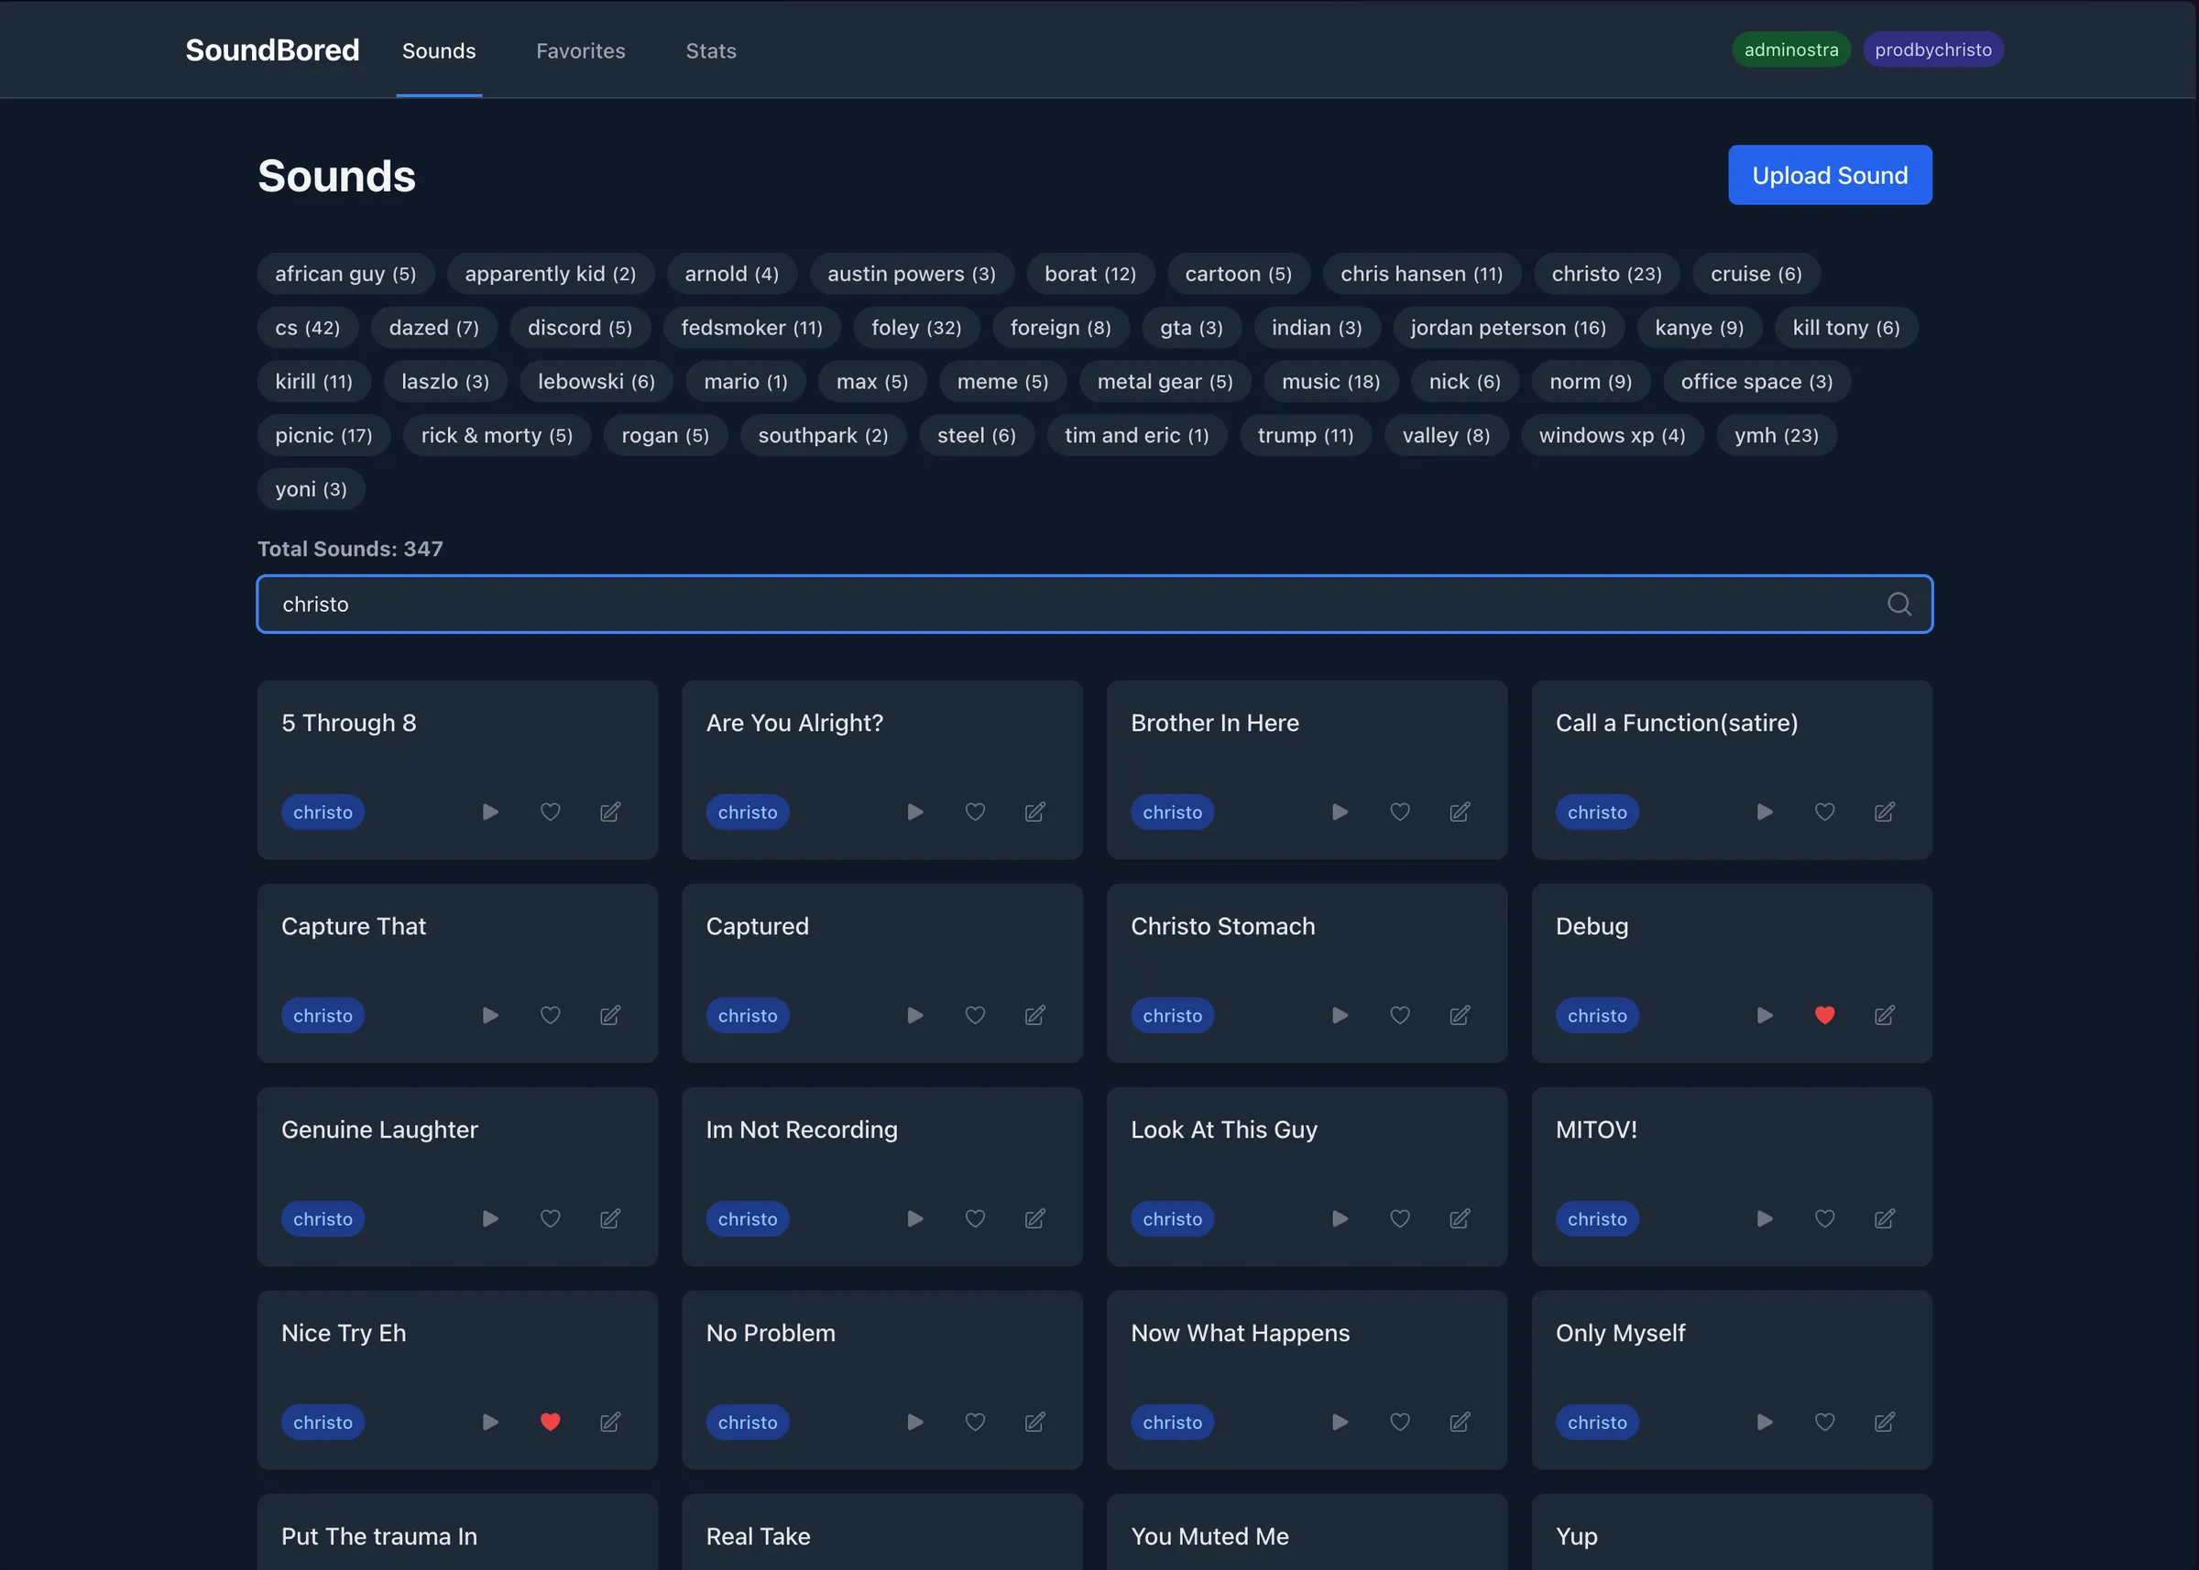The image size is (2199, 1570).
Task: Play the "5 Through 8" sound
Action: pyautogui.click(x=489, y=812)
